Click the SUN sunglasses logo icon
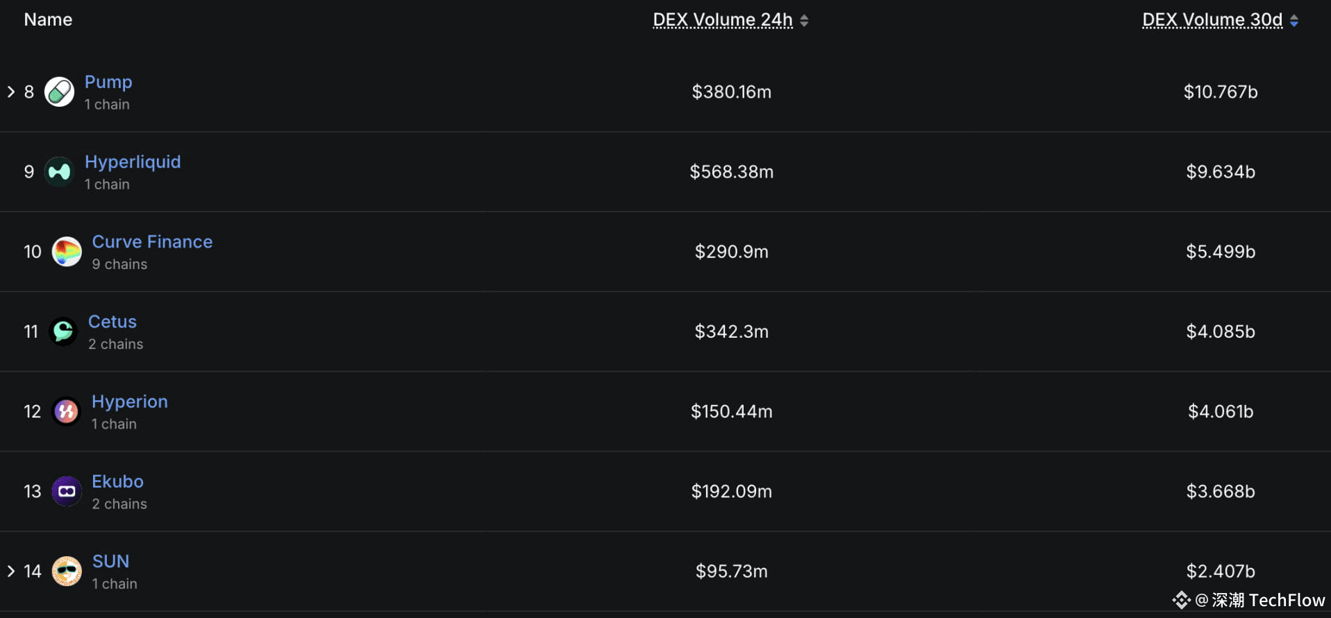The height and width of the screenshot is (618, 1331). (x=67, y=571)
